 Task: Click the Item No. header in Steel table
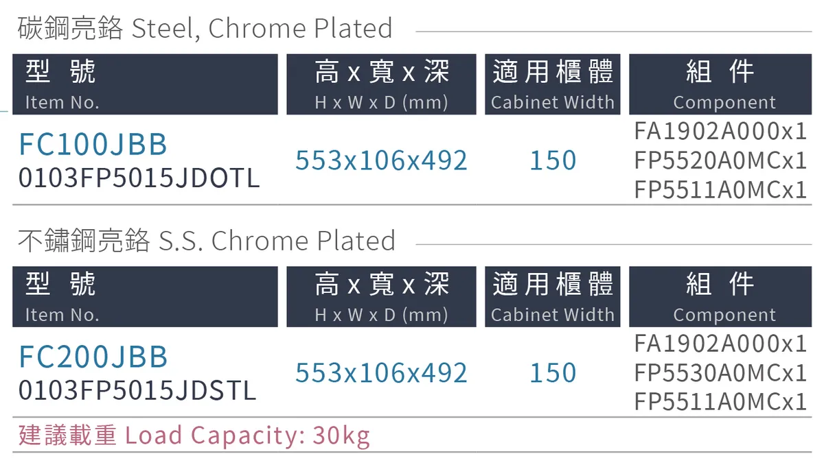(145, 84)
